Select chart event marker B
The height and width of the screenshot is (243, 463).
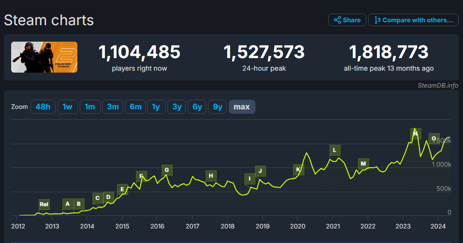click(x=79, y=204)
